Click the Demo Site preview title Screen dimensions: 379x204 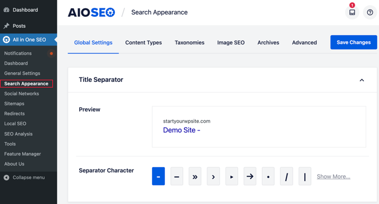(x=182, y=130)
